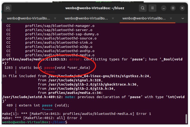The width and height of the screenshot is (190, 127).
Task: Close the second terminal tab
Action: coord(113,18)
